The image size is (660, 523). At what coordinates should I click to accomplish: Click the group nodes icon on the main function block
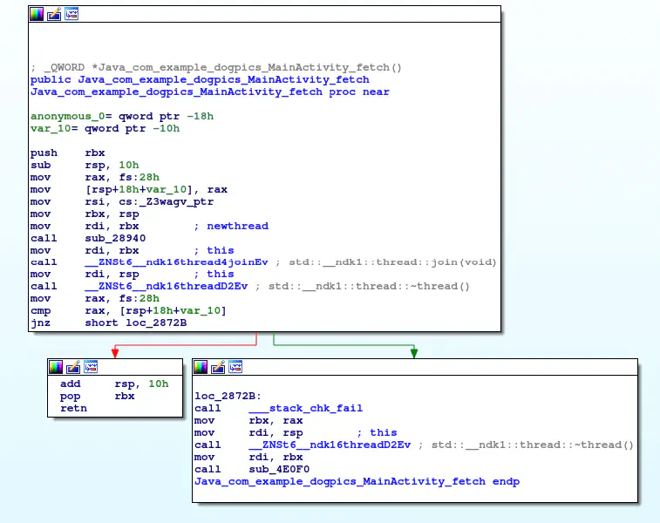71,14
